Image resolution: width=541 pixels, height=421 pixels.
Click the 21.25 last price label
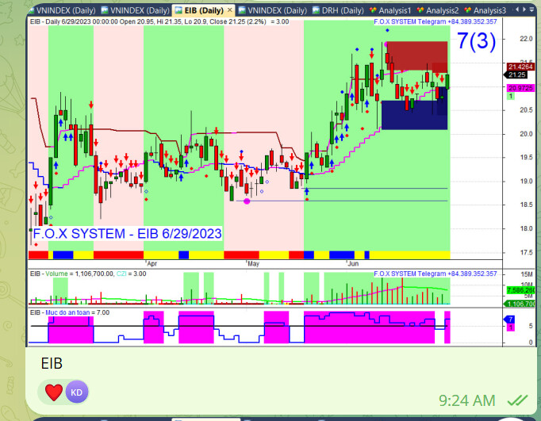coord(516,75)
